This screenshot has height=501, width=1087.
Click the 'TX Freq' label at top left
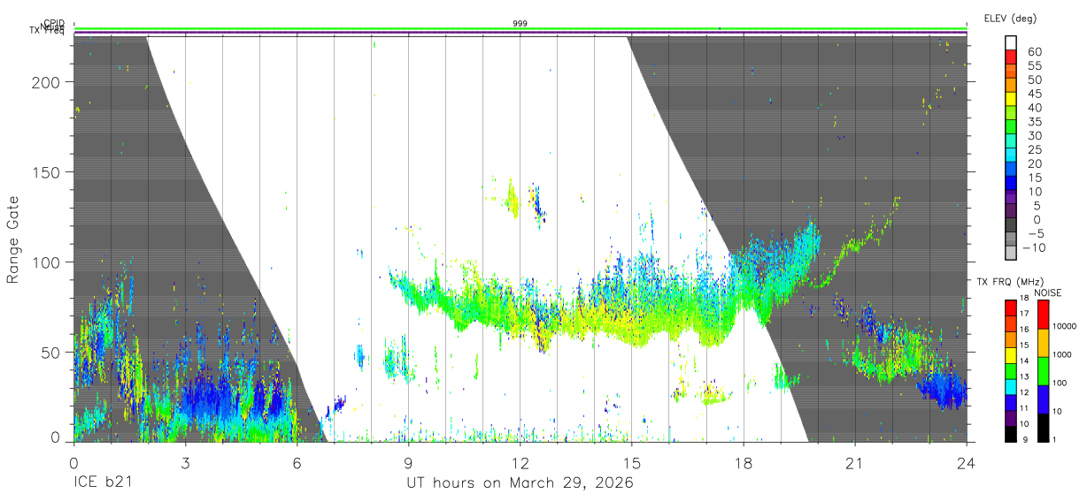point(47,32)
